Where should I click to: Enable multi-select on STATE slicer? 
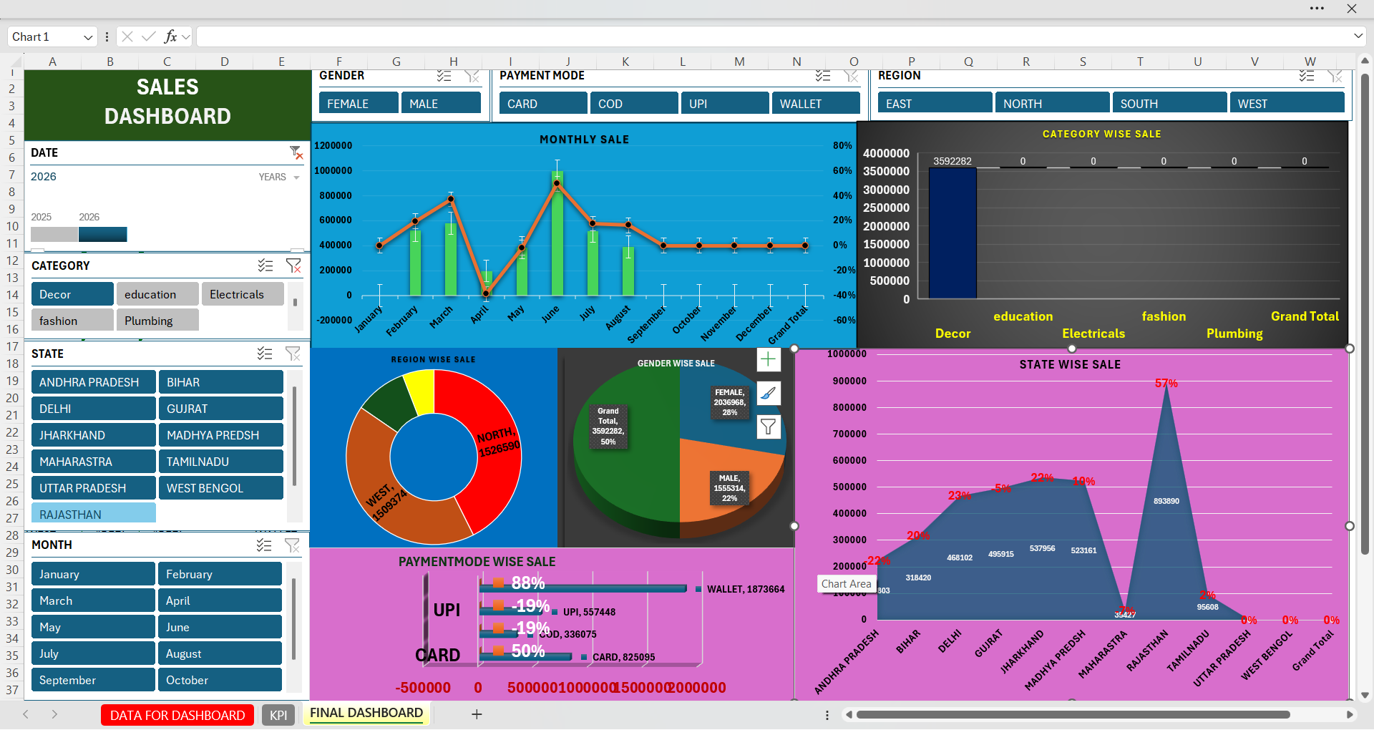(x=265, y=354)
